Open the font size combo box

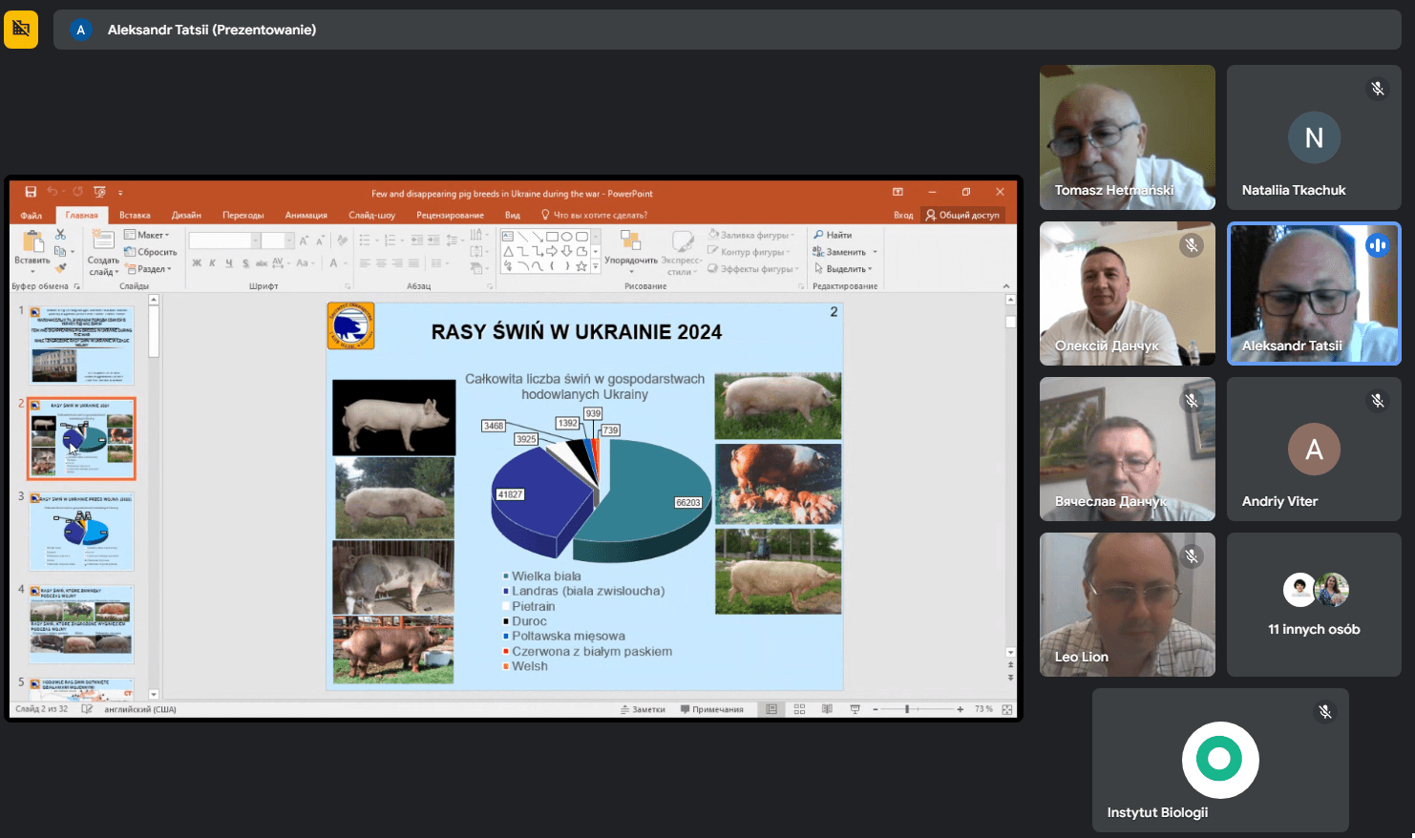point(278,241)
